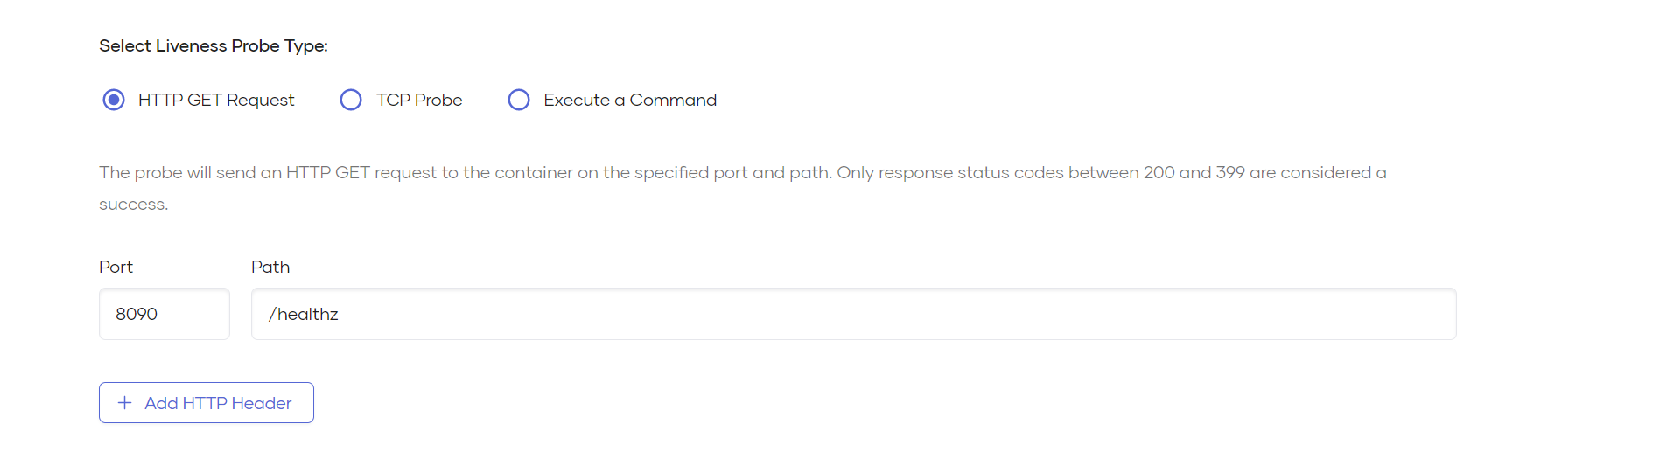Click the "HTTP GET Request" label text

(x=216, y=100)
